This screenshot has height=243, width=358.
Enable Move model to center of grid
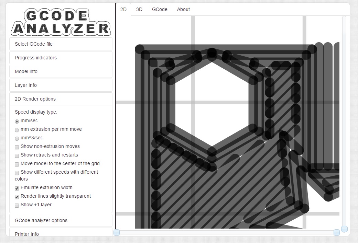point(17,164)
